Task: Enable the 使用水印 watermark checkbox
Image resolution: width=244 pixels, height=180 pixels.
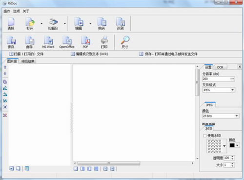Action: coord(205,136)
